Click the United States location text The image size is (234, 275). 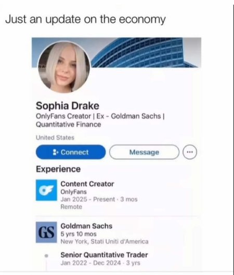pos(55,137)
